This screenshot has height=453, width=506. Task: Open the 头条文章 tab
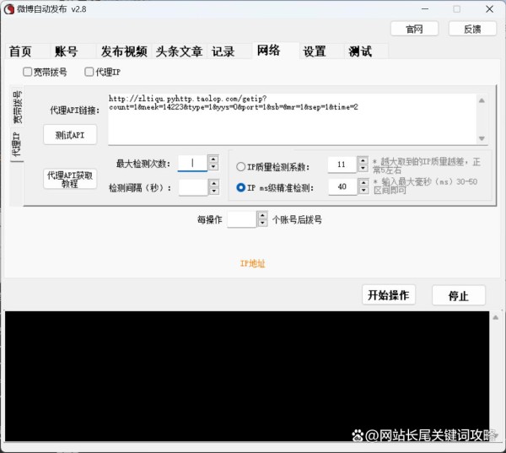[179, 51]
